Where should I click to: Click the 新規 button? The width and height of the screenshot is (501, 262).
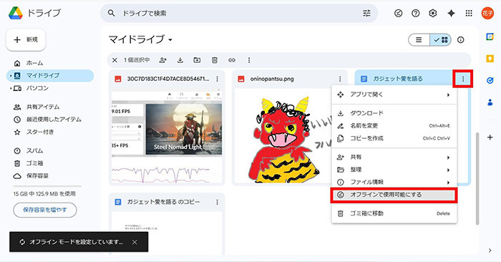pos(26,39)
